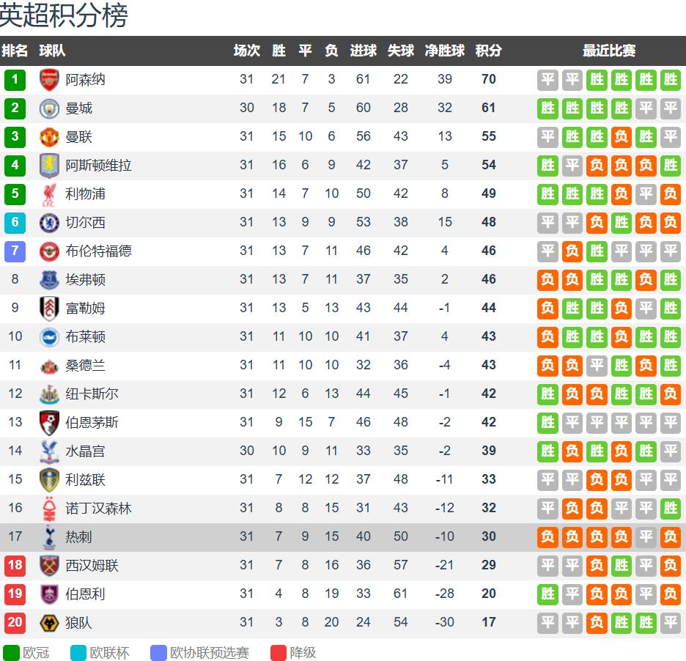Click the 最近比赛 column header

point(609,51)
